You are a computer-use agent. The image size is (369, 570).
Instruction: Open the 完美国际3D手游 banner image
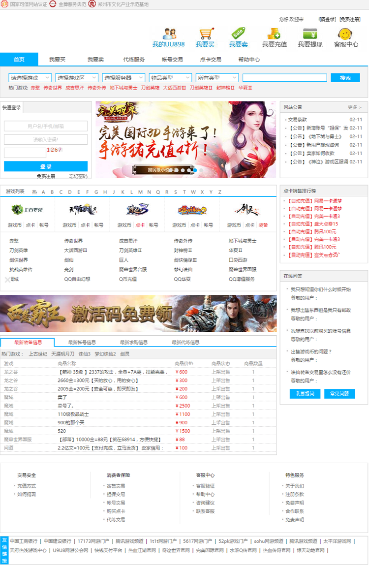coord(185,140)
